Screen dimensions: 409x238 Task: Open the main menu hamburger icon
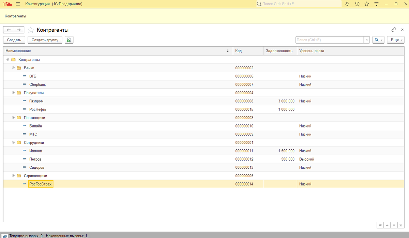point(18,4)
